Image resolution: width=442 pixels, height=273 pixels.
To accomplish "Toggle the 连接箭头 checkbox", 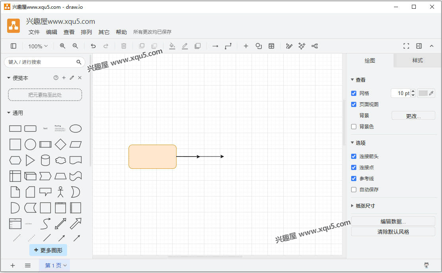I will 354,156.
